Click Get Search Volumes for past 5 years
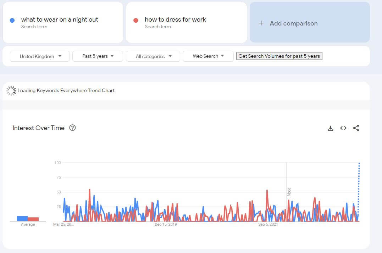 279,56
